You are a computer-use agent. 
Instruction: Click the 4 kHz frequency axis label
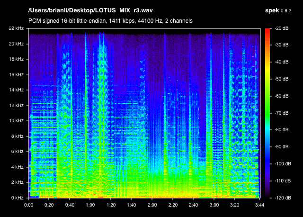coord(17,167)
